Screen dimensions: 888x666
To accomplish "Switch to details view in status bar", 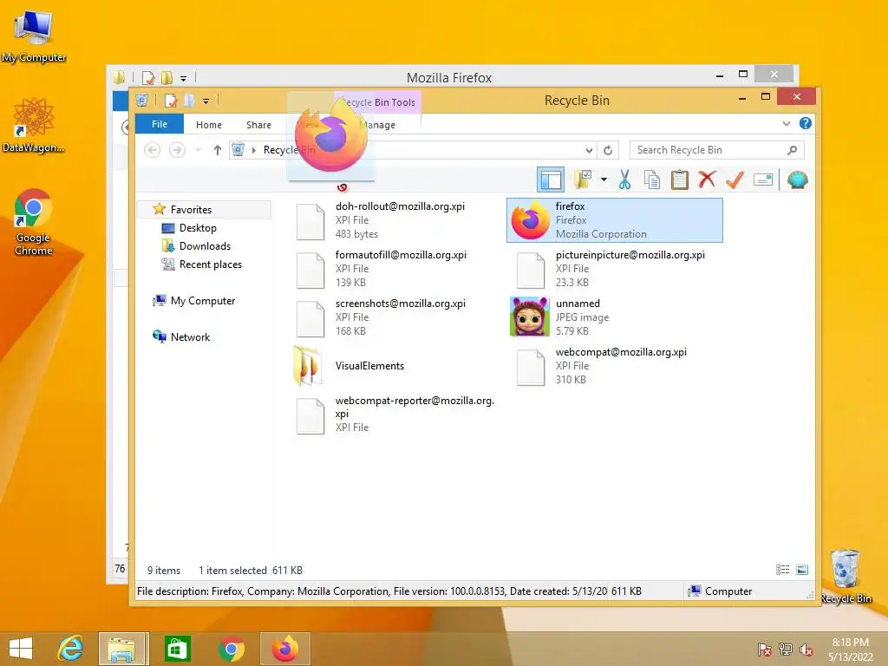I will pos(783,570).
